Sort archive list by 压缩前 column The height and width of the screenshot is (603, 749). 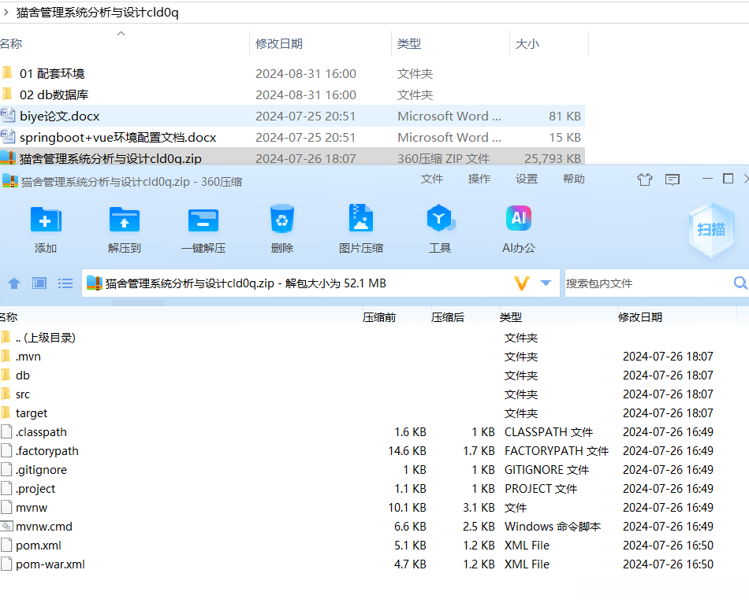click(x=378, y=317)
